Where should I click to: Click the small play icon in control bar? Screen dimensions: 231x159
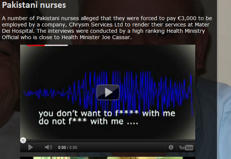tap(31, 147)
